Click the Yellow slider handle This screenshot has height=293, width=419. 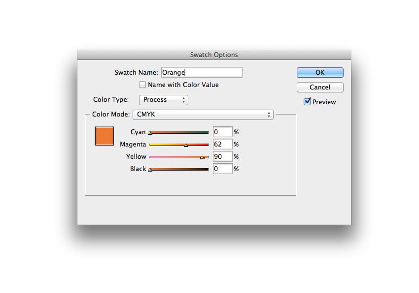(202, 158)
